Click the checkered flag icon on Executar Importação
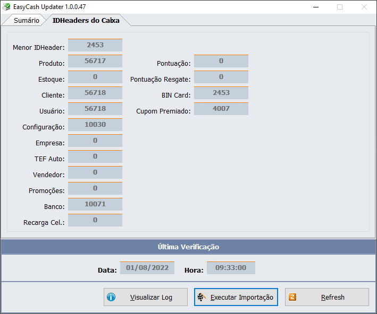The height and width of the screenshot is (314, 377). click(x=202, y=298)
